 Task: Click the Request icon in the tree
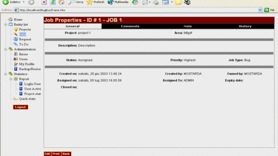pos(16,39)
